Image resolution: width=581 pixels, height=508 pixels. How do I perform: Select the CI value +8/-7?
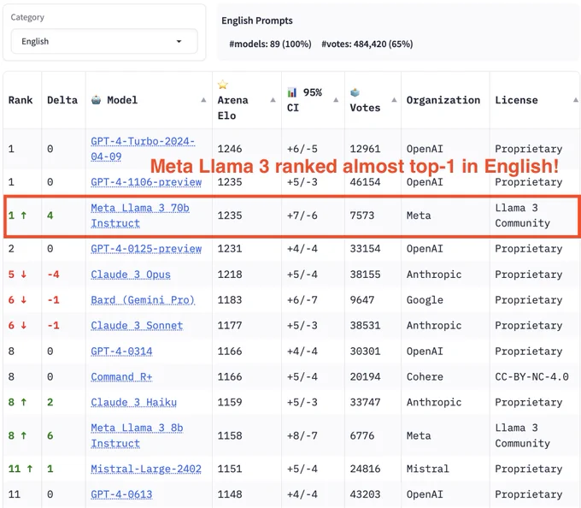click(302, 435)
